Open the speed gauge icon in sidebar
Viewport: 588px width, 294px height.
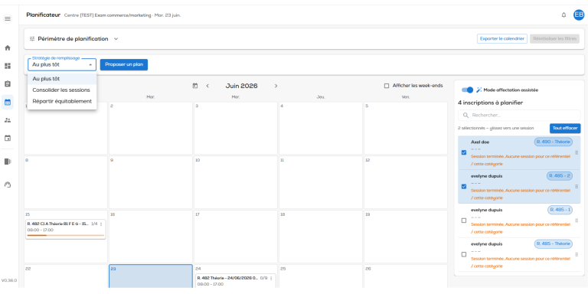click(x=8, y=185)
